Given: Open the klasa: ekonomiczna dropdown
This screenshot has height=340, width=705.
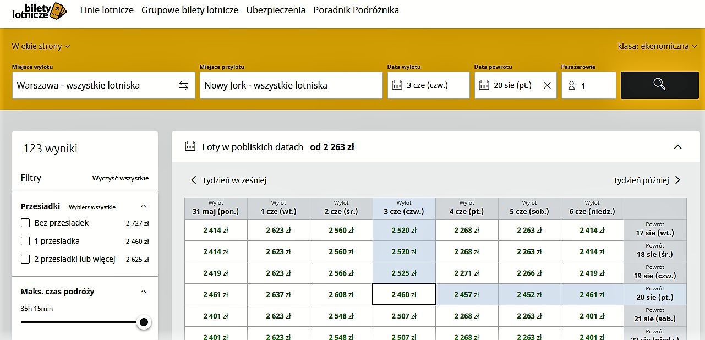Looking at the screenshot, I should coord(657,46).
